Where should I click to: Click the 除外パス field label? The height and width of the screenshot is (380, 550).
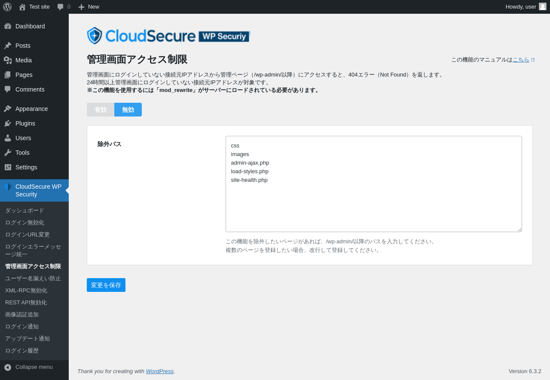(x=110, y=144)
